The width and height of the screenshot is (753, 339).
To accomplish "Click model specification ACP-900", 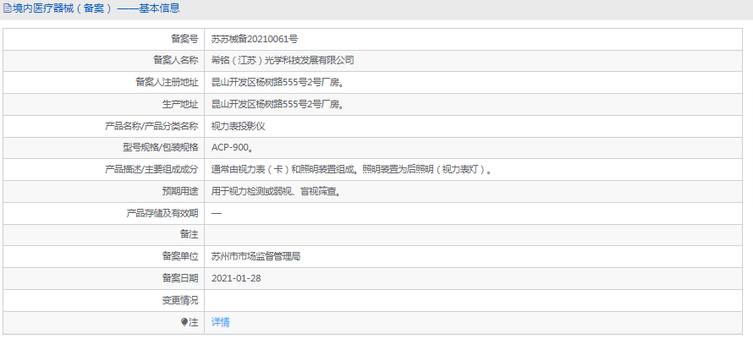I will (232, 148).
